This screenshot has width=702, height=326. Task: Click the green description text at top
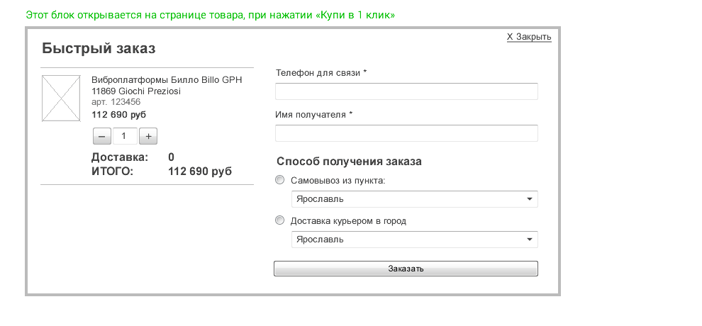[x=210, y=15]
